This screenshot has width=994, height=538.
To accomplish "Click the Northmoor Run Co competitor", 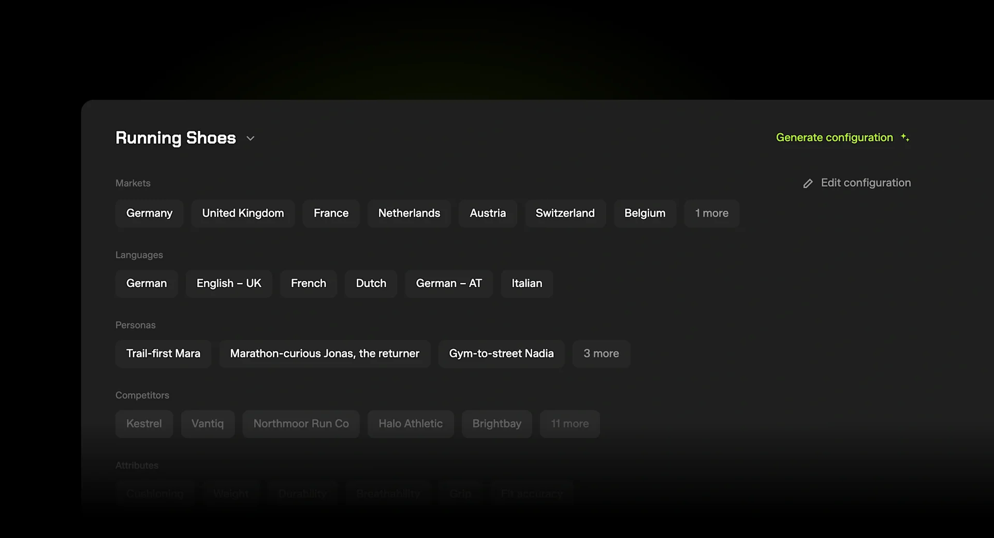I will pos(301,424).
